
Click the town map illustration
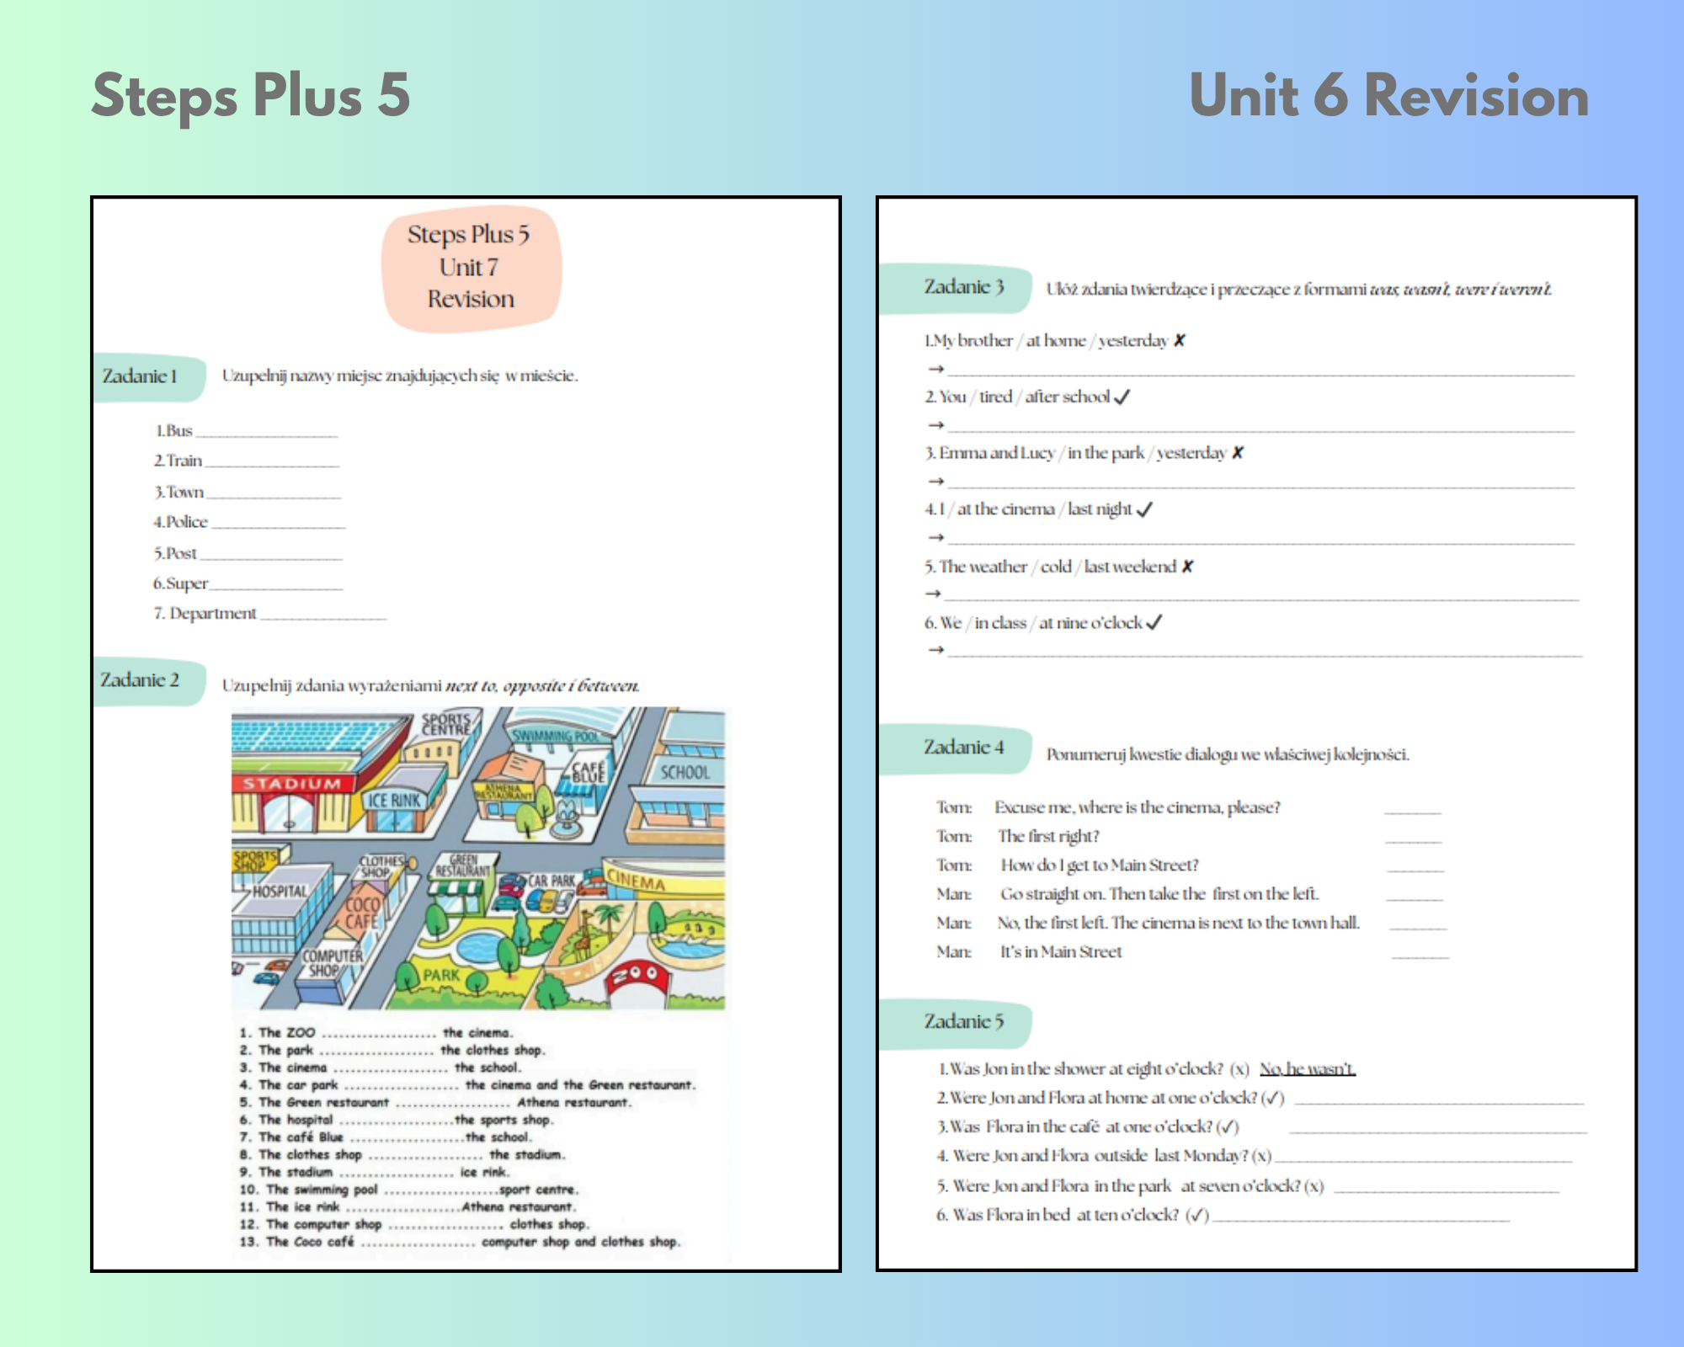[x=478, y=859]
